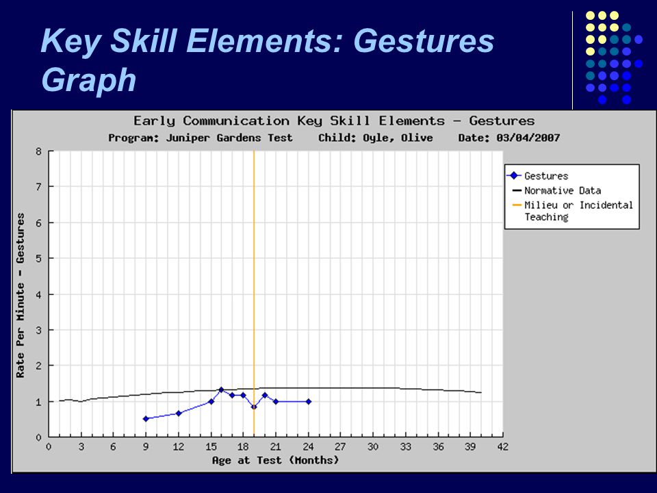Click the 'Age at Test (Months)' axis label
Image resolution: width=657 pixels, height=493 pixels.
click(275, 460)
